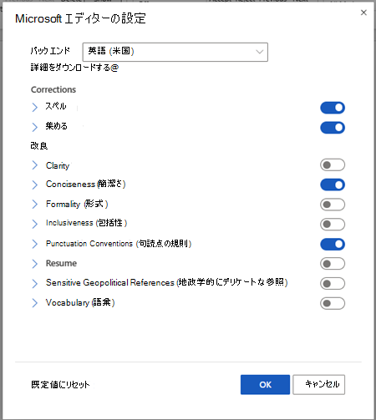Expand the 集める section chevron
Screen dimensions: 376x420
click(34, 127)
